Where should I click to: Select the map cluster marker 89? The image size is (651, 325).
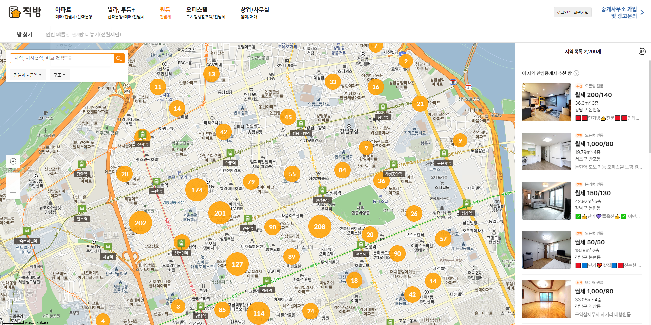click(x=292, y=257)
